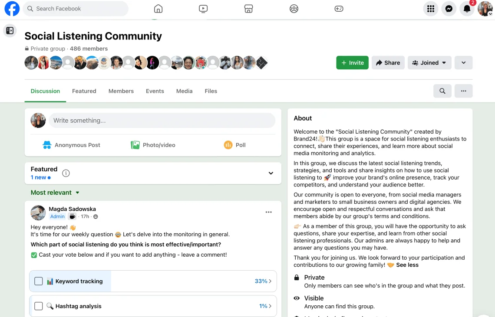Expand the Featured section chevron
The height and width of the screenshot is (317, 495).
(x=271, y=173)
